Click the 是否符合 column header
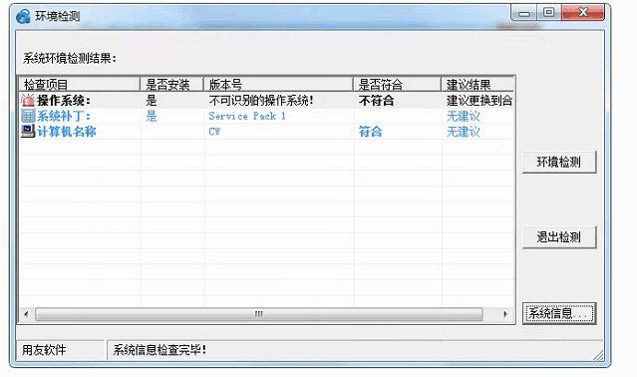This screenshot has width=637, height=377. click(x=397, y=84)
